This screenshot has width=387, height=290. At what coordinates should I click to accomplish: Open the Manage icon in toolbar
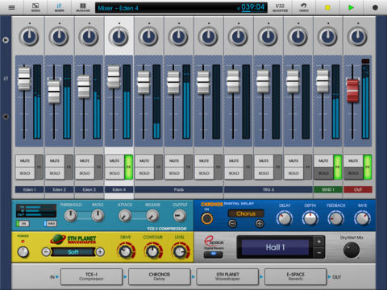click(83, 7)
